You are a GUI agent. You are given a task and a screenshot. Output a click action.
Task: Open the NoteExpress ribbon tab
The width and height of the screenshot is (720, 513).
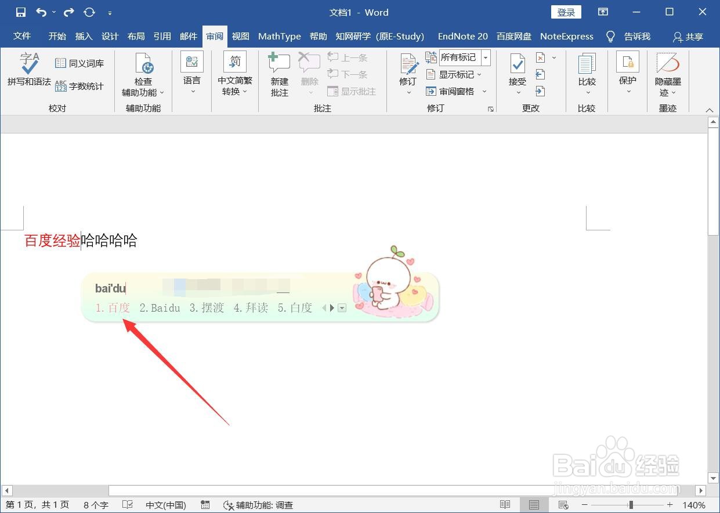point(567,36)
